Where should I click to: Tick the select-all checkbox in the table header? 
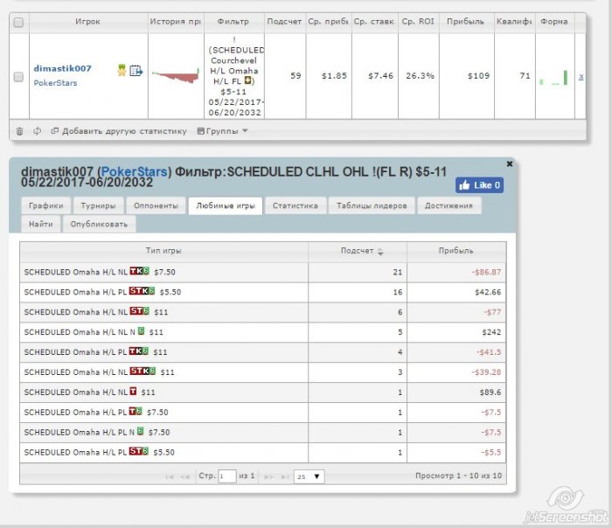(x=18, y=22)
